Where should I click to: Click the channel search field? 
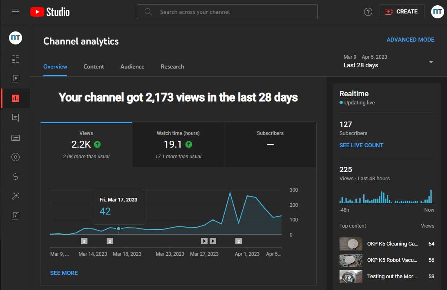click(x=227, y=12)
